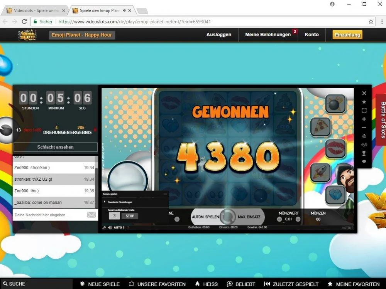
Task: Go forward in browser
Action: point(15,22)
